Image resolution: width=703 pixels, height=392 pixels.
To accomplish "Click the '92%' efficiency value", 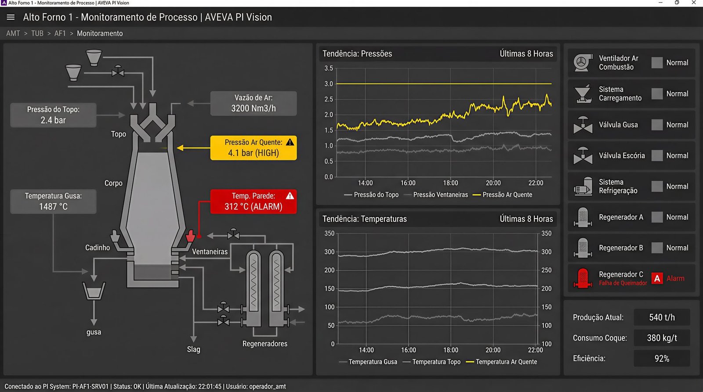I will coord(662,359).
